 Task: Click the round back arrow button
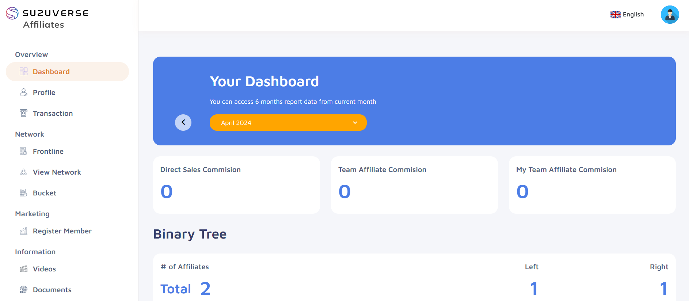pos(183,122)
